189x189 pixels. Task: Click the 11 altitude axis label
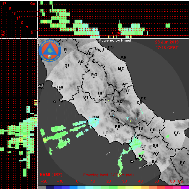tap(19, 18)
